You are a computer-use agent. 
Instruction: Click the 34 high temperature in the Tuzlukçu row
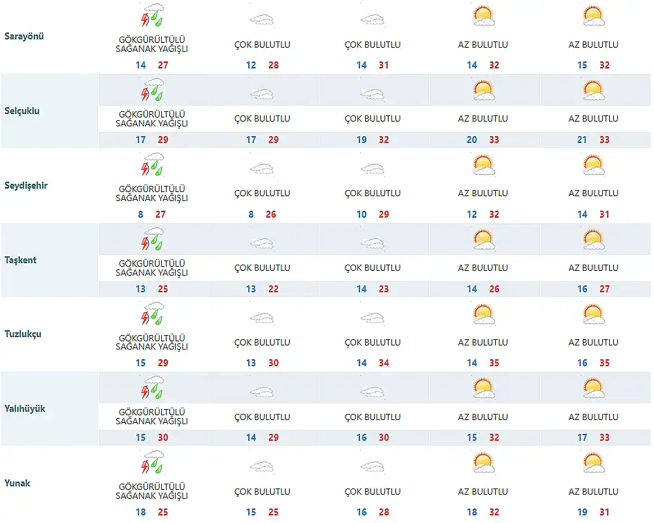coord(384,363)
